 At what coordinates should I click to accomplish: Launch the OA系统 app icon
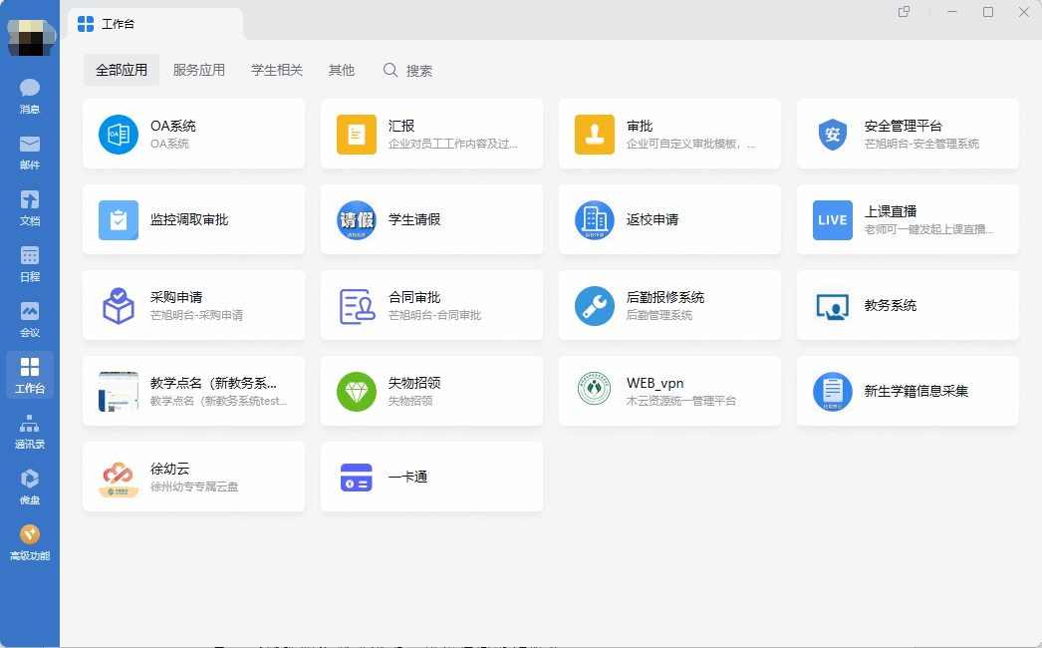point(119,135)
